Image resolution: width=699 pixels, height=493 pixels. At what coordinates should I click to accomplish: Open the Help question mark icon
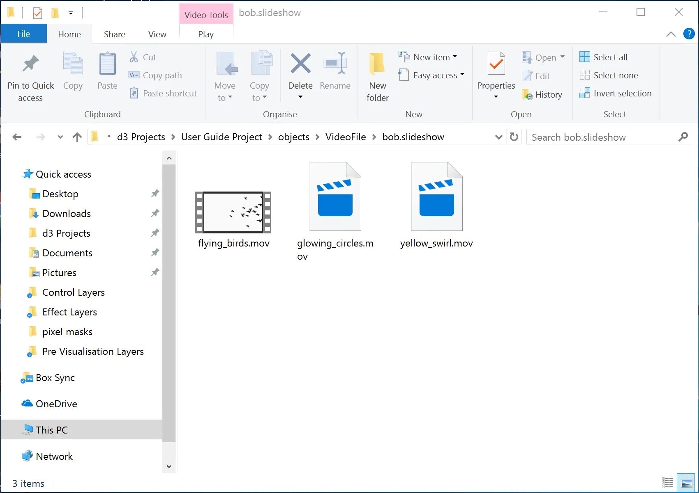(689, 34)
